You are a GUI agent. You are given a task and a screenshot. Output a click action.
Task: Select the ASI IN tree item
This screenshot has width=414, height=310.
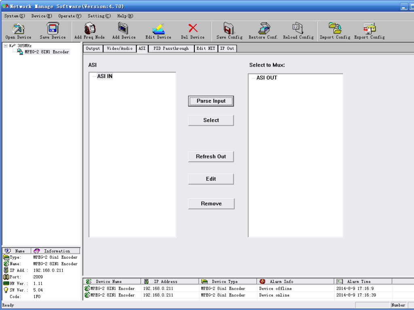click(105, 76)
